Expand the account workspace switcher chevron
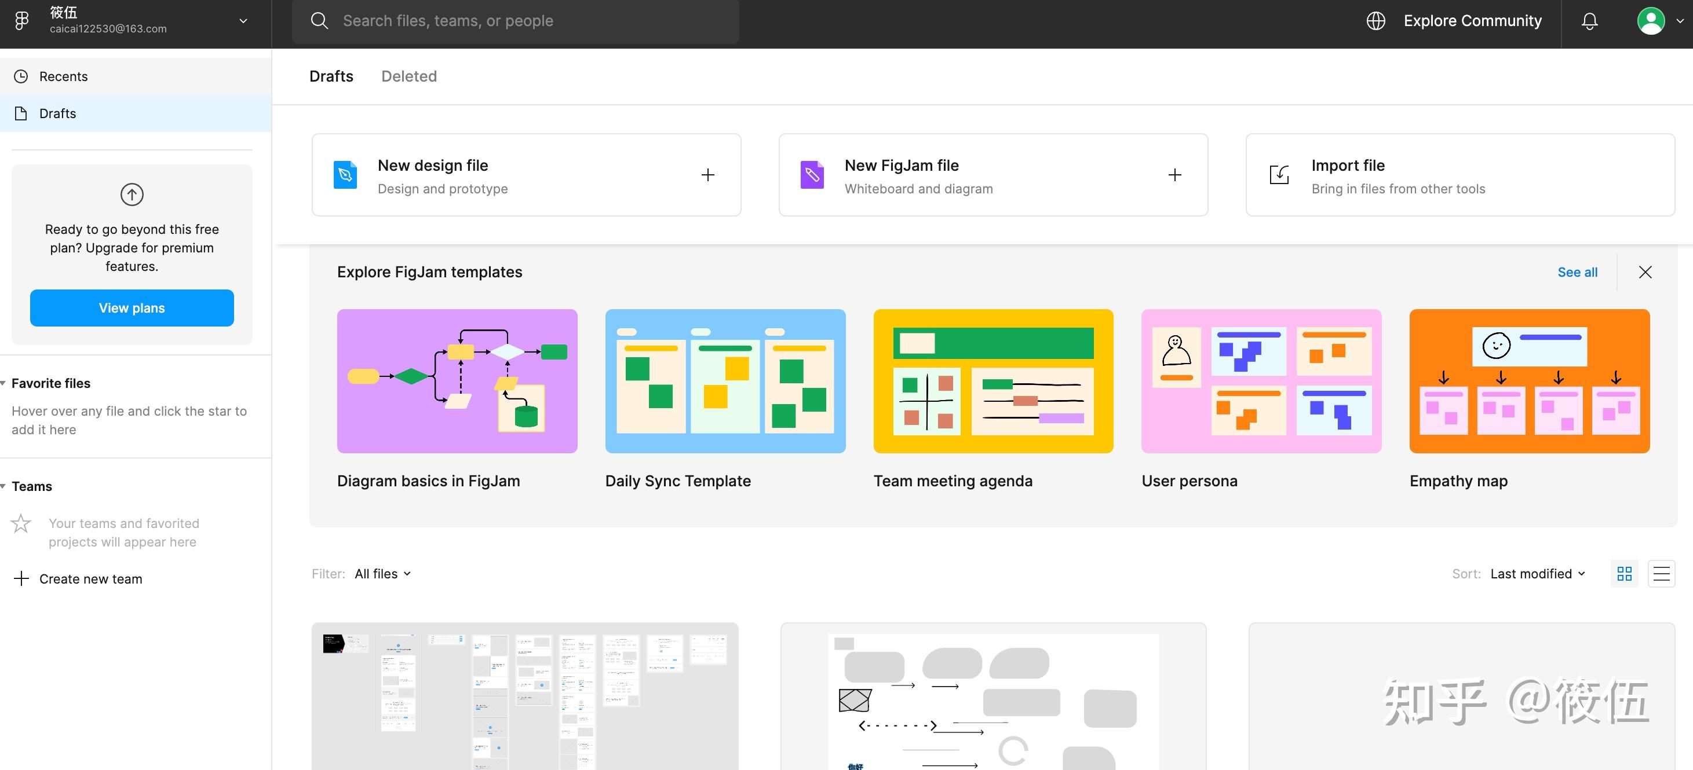Image resolution: width=1693 pixels, height=770 pixels. click(x=243, y=21)
